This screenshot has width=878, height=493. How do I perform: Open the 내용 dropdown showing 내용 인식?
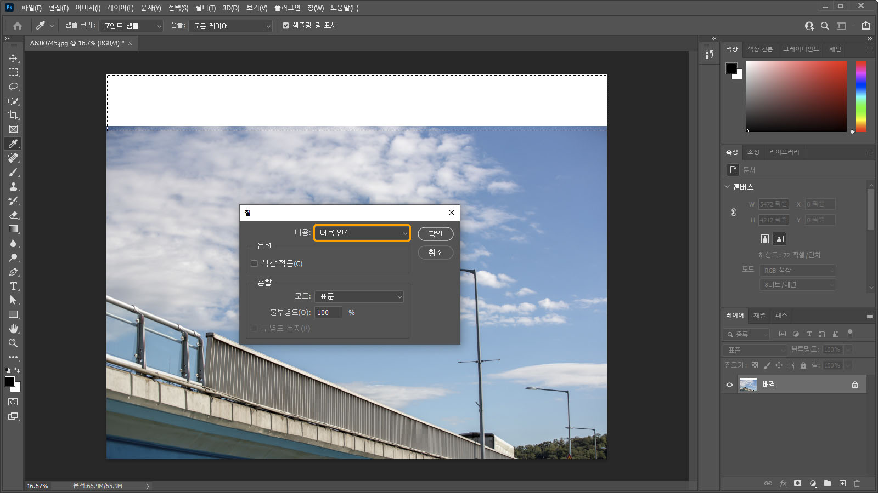click(x=362, y=233)
